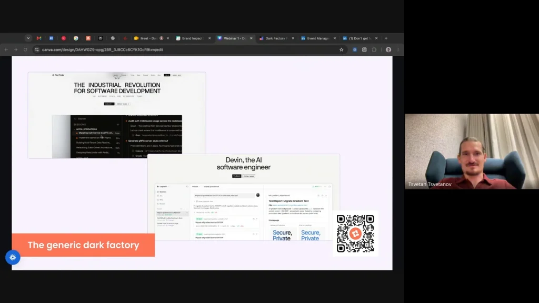
Task: Click the outlined button under Devin heading
Action: 248,176
